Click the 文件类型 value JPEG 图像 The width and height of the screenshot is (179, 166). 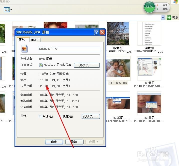(x=45, y=59)
